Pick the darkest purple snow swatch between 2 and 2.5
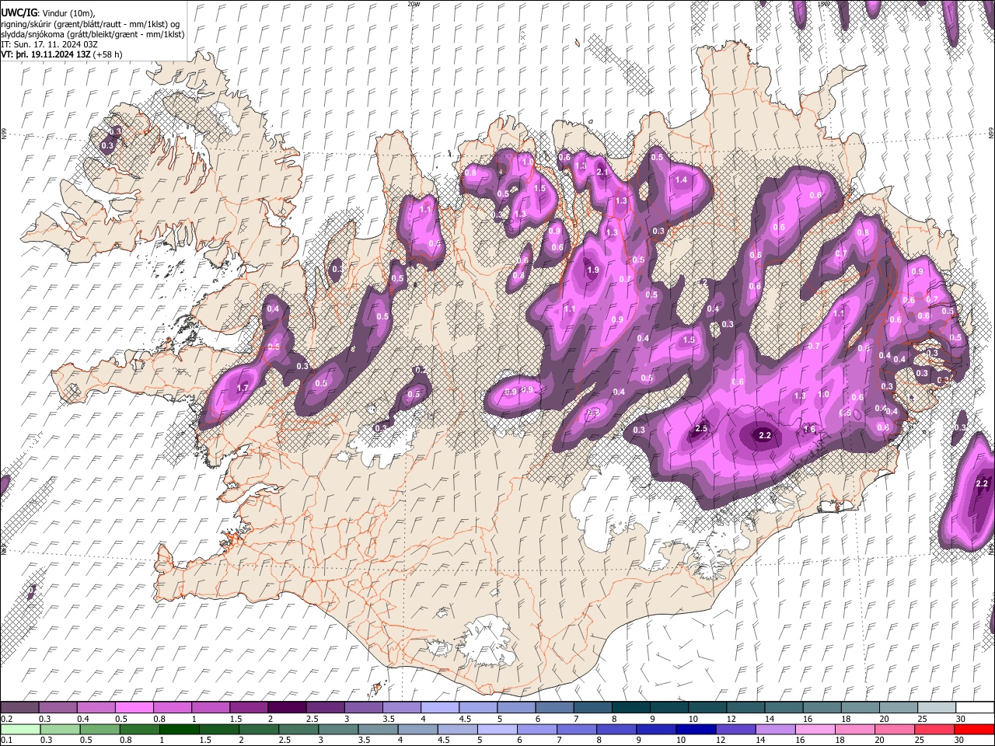The image size is (995, 746). 286,708
